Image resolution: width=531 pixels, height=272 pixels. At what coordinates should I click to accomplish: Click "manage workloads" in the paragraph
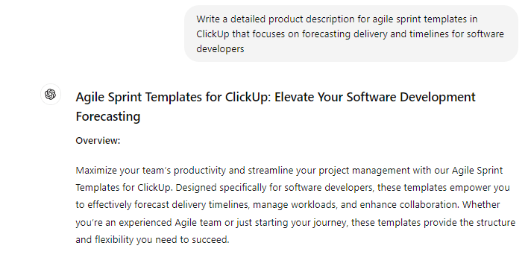tap(295, 205)
